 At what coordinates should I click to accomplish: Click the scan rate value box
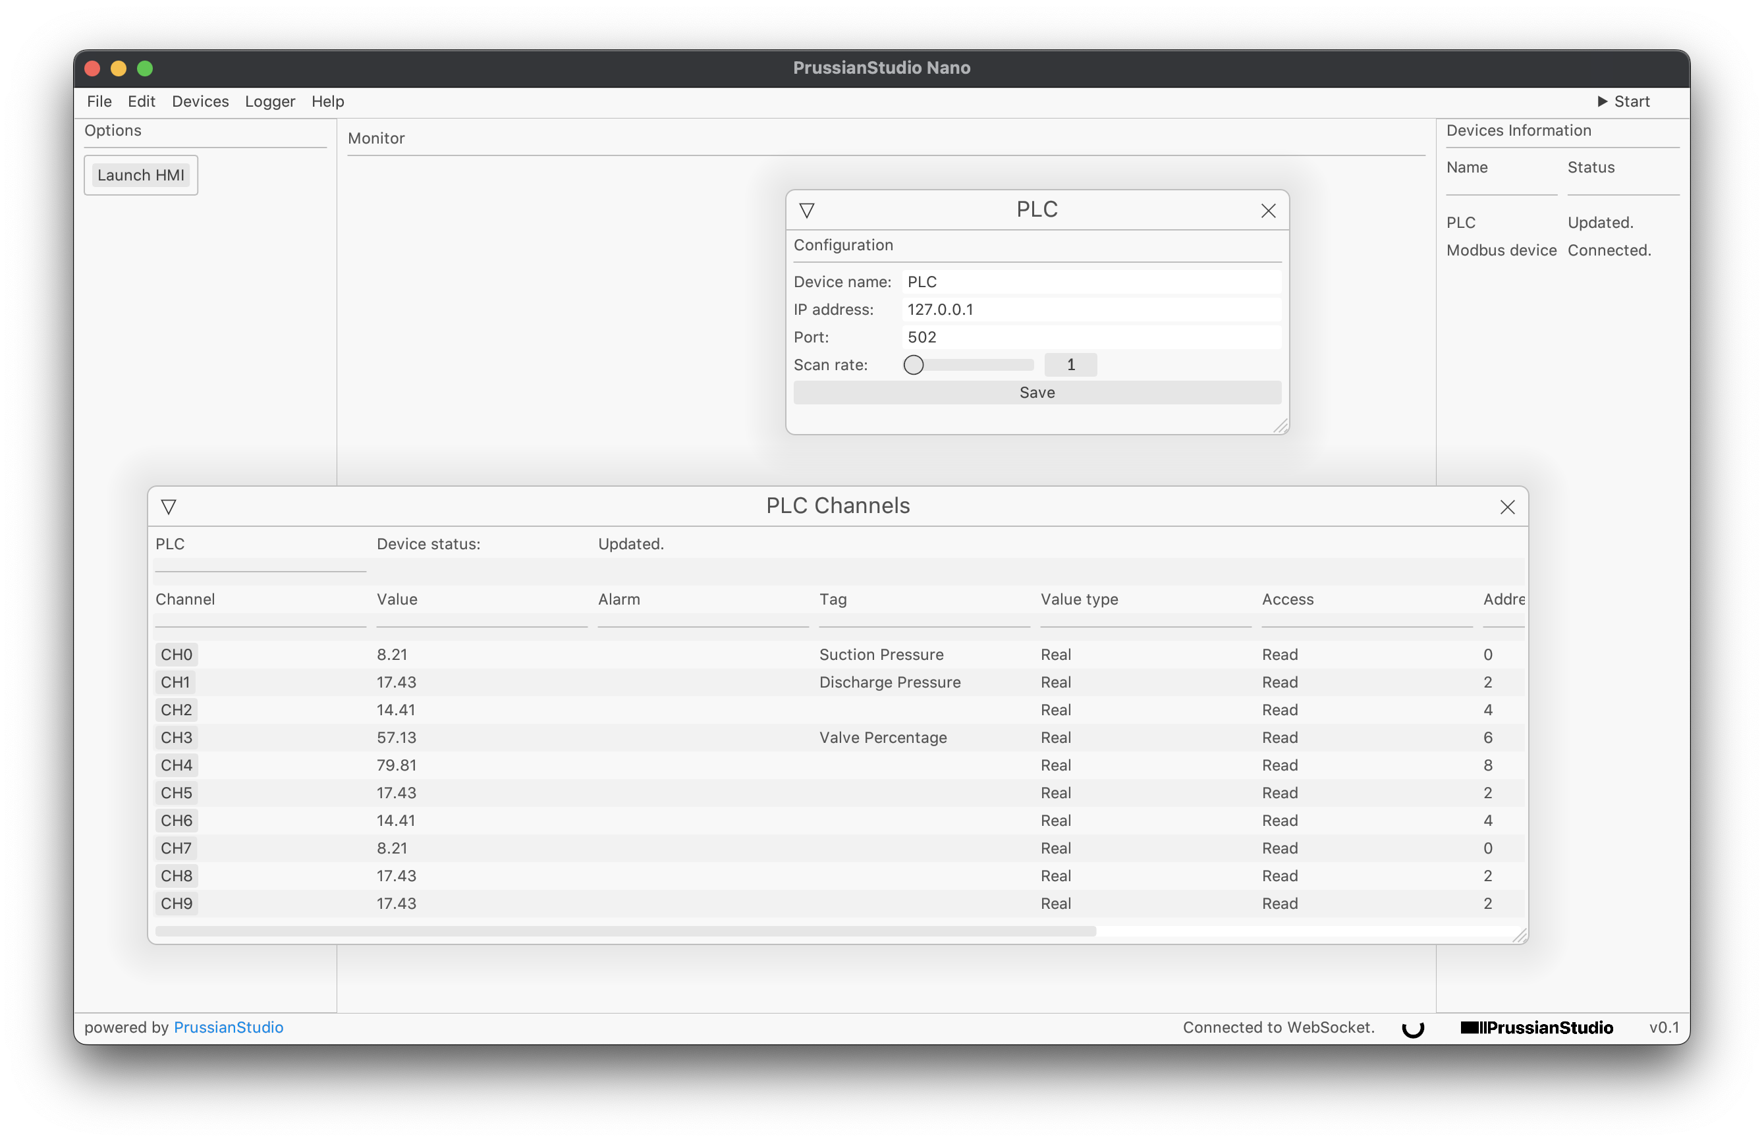point(1070,365)
